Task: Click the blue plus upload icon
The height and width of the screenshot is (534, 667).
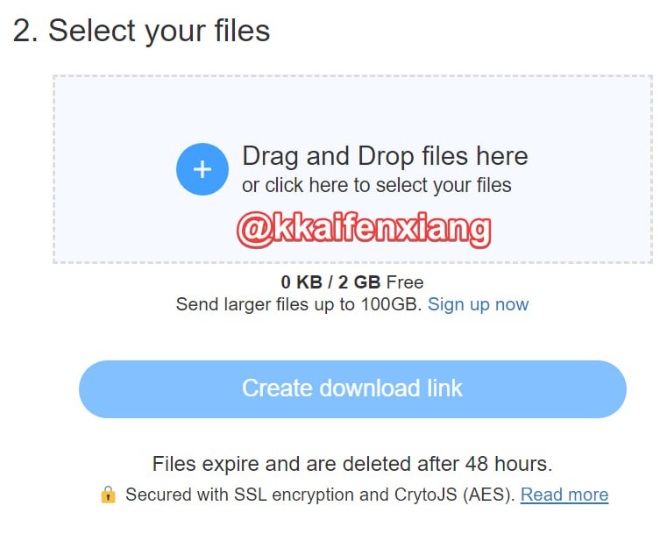Action: click(202, 169)
